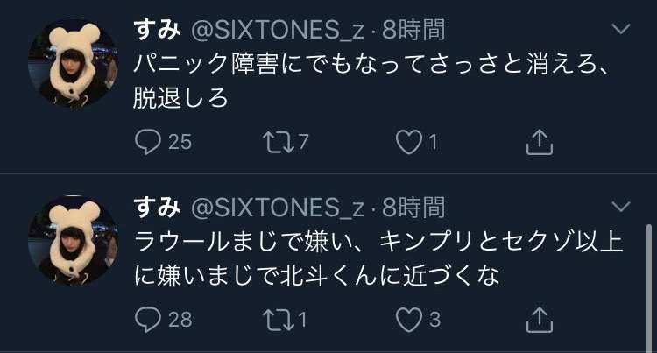Like the first tweet

[x=409, y=140]
